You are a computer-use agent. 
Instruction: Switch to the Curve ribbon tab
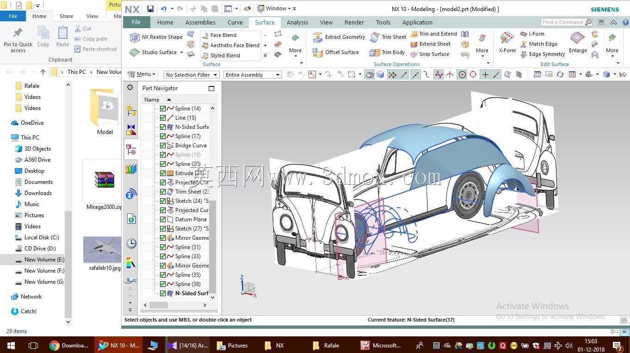point(235,22)
